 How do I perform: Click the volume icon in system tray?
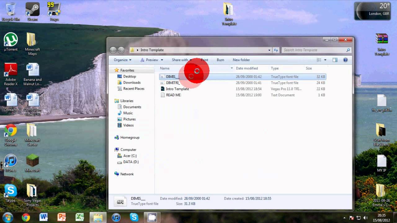tap(365, 218)
